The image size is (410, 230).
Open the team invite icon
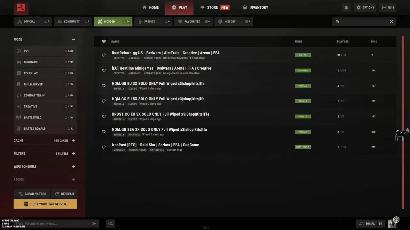click(x=110, y=224)
